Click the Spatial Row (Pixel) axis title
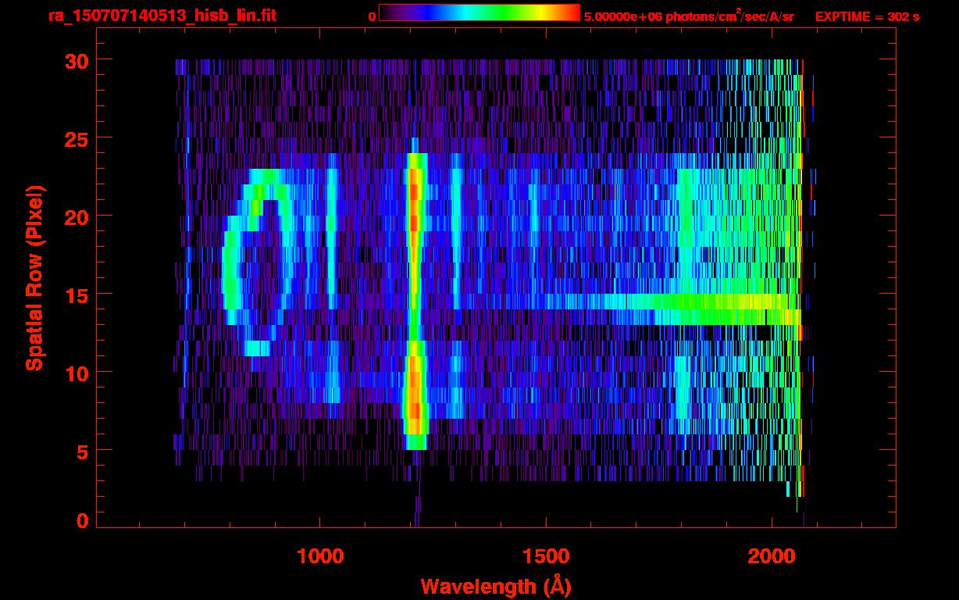Viewport: 959px width, 600px height. click(34, 278)
